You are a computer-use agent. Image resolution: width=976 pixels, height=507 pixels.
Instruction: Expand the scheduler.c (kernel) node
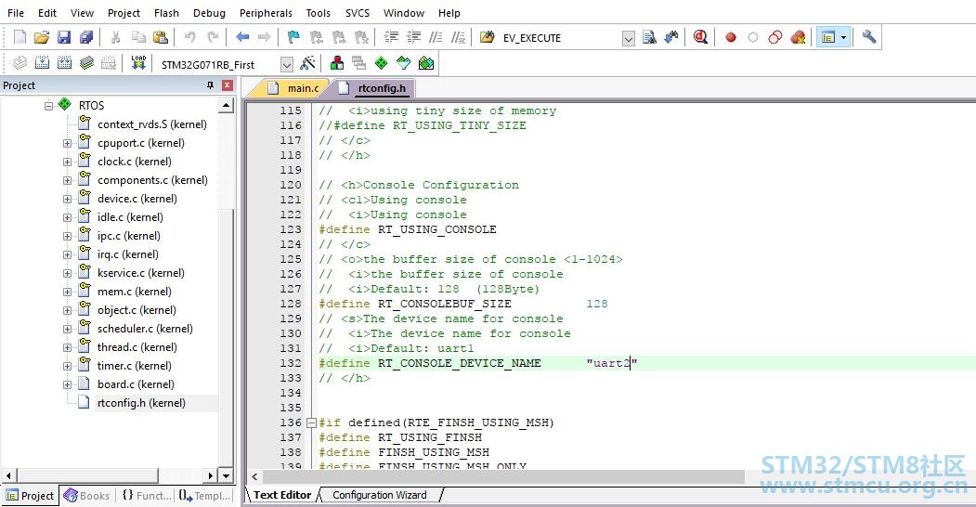[67, 329]
